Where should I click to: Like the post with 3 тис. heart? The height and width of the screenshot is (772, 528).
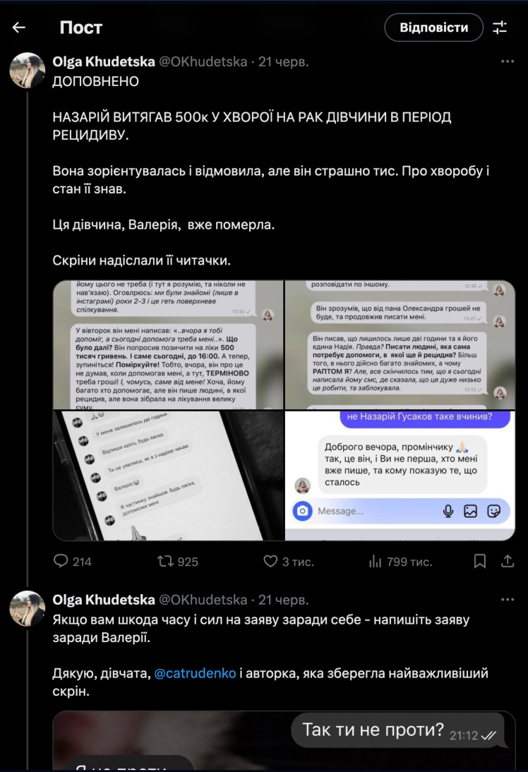click(270, 561)
